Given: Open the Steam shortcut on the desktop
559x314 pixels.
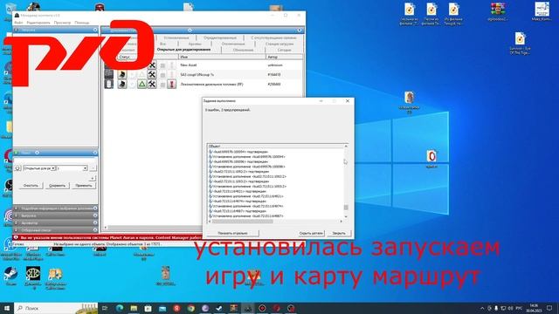Looking at the screenshot, I should (10, 276).
